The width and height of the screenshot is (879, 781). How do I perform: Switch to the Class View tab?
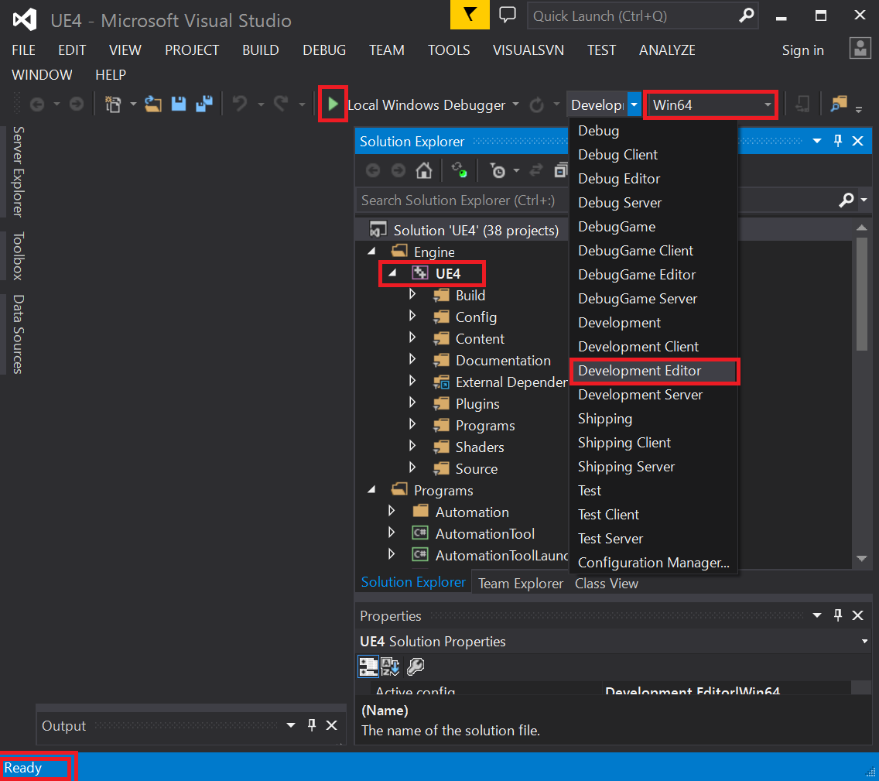point(606,583)
